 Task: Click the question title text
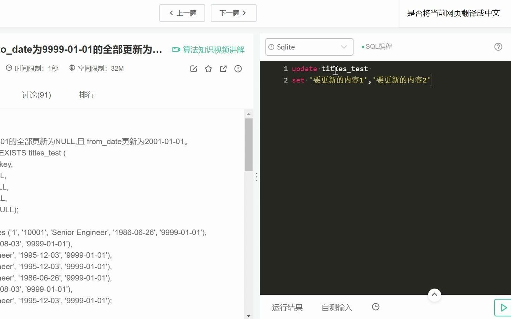[81, 49]
